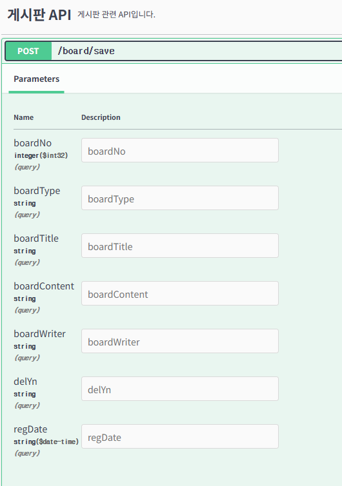Select the delYn parameter name label

pyautogui.click(x=25, y=382)
